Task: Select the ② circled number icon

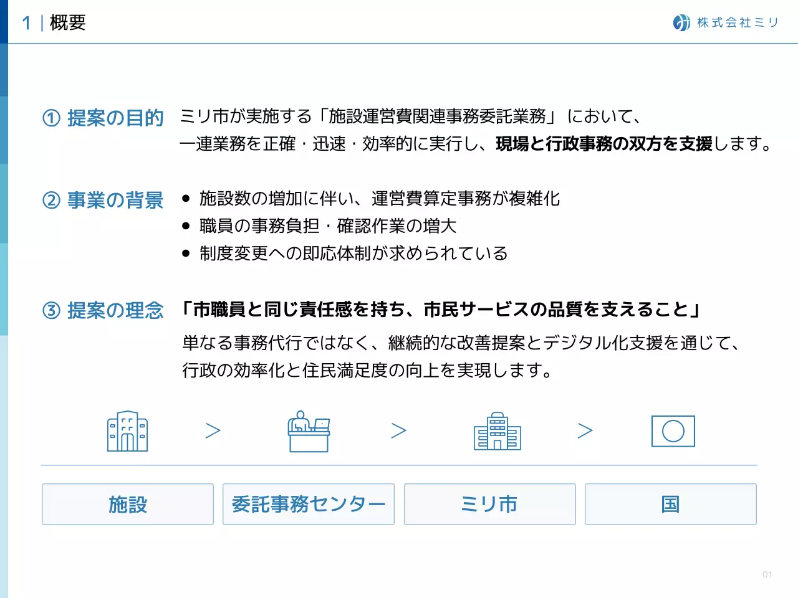Action: [x=52, y=201]
